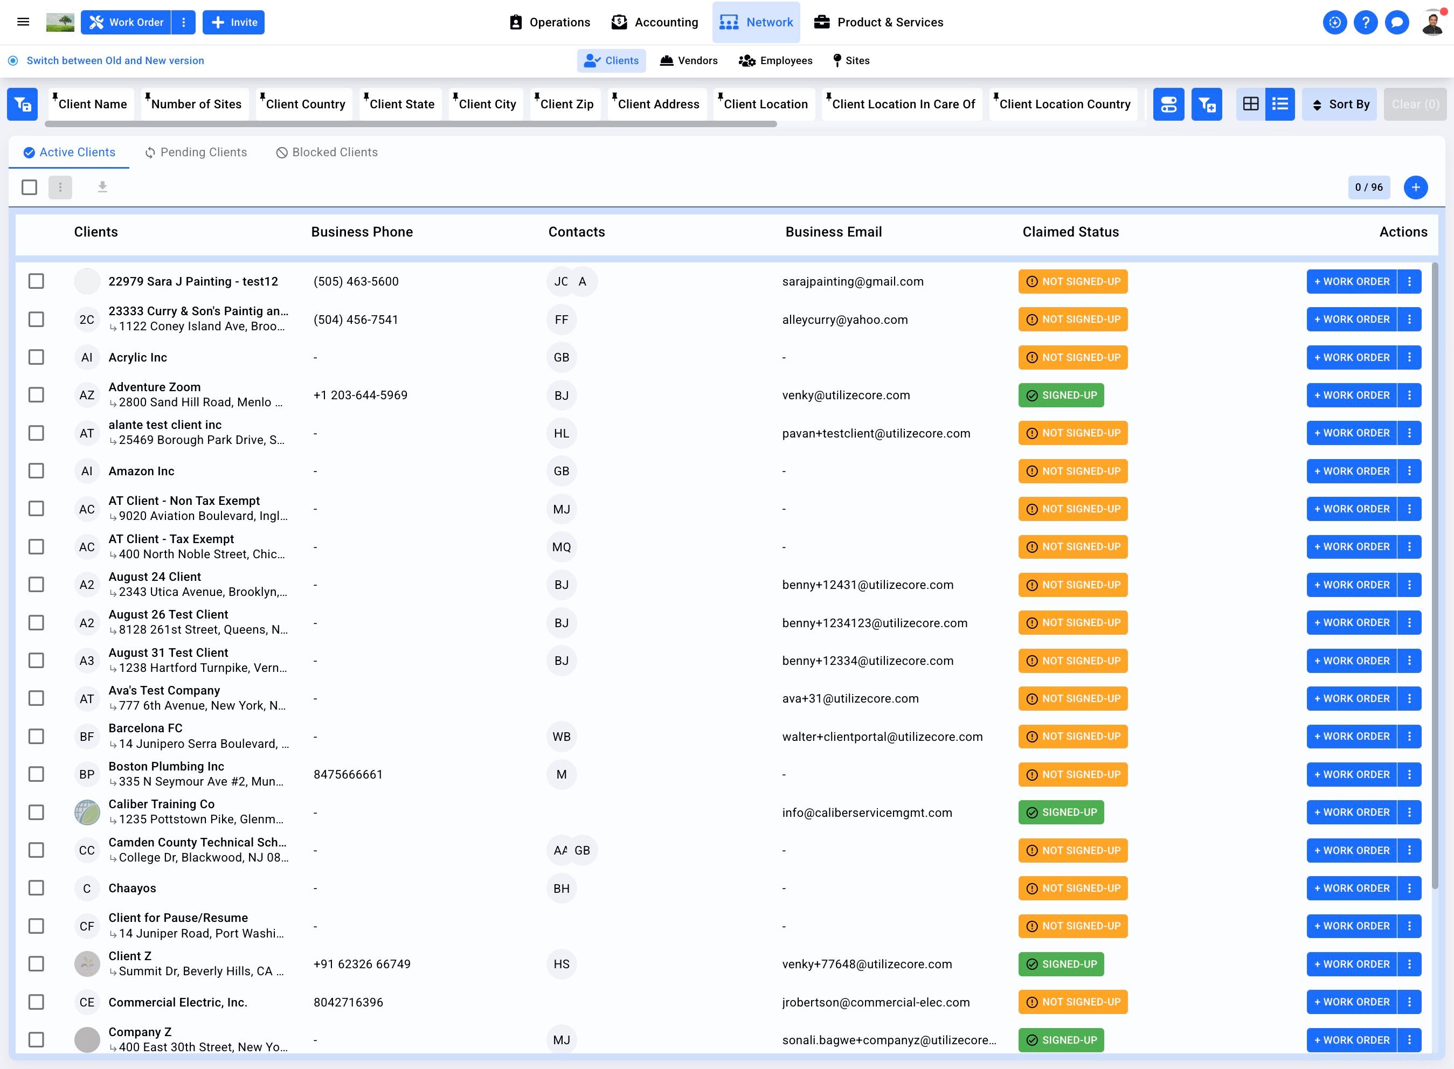The height and width of the screenshot is (1069, 1454).
Task: Click the help question mark icon
Action: point(1366,22)
